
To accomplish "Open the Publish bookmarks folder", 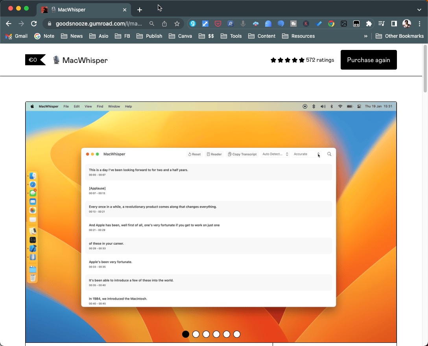I will click(149, 36).
